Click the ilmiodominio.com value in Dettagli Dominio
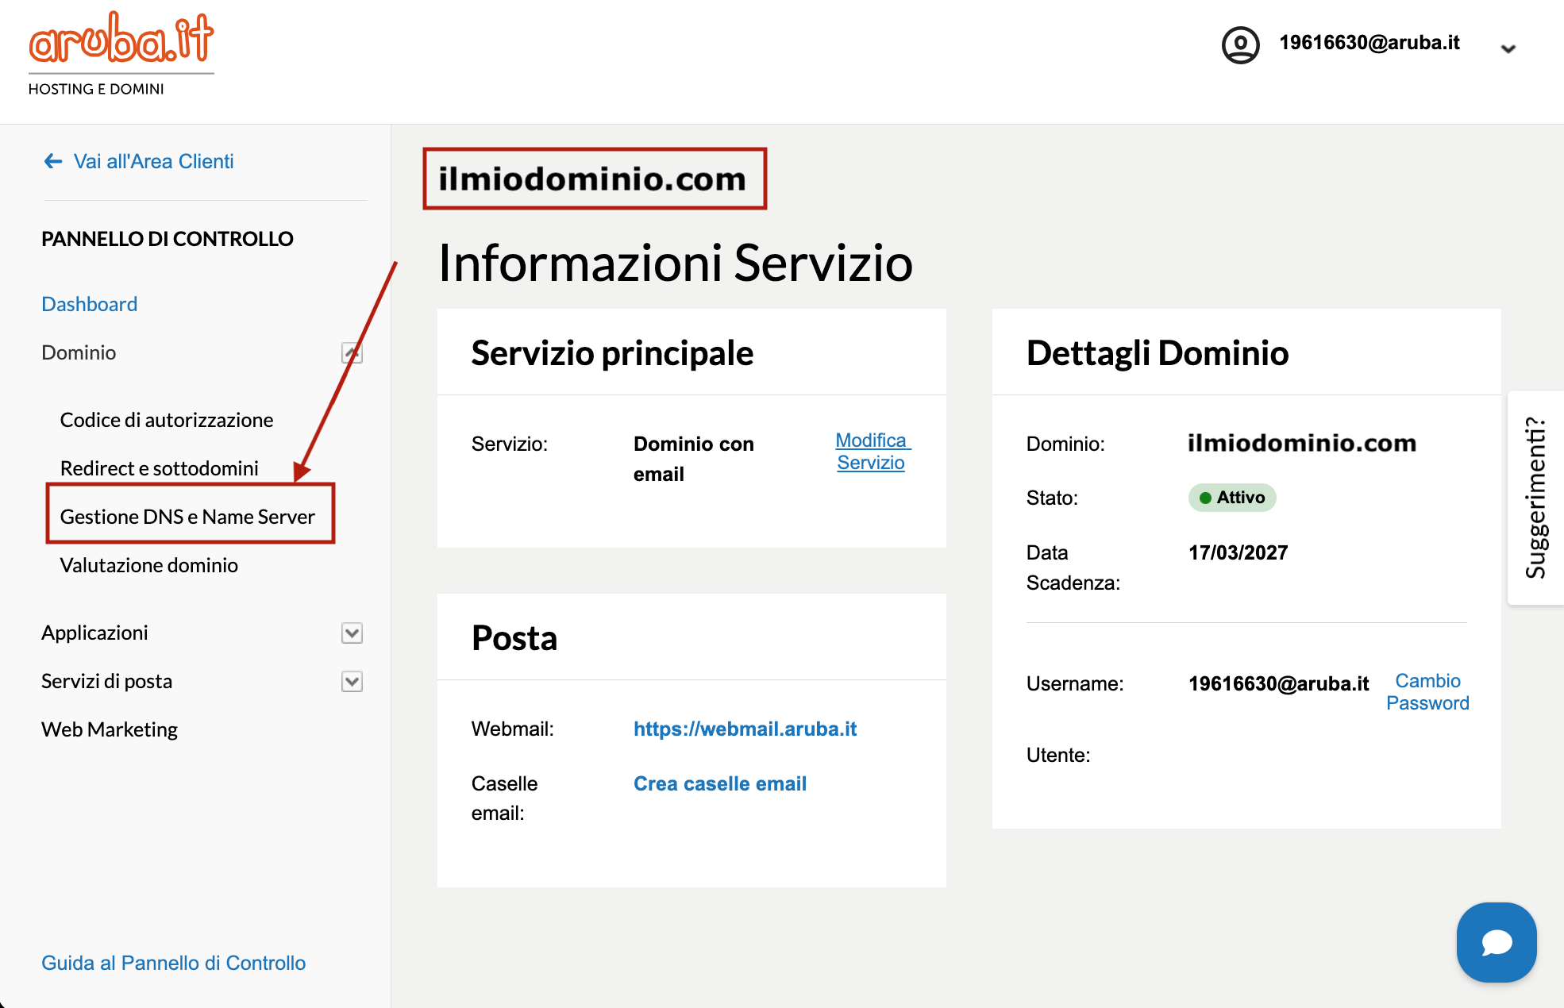The image size is (1564, 1008). (x=1302, y=443)
